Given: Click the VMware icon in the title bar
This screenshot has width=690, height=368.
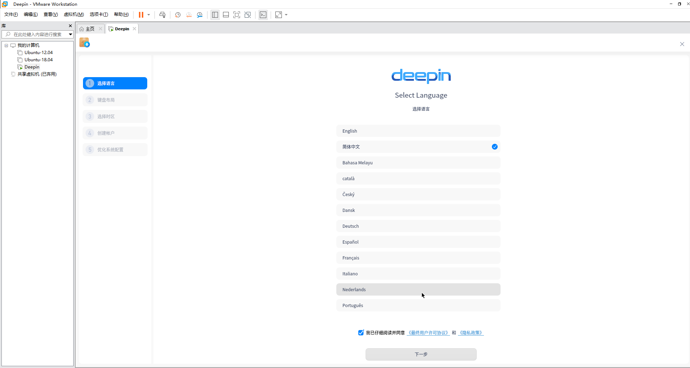Looking at the screenshot, I should pos(5,4).
